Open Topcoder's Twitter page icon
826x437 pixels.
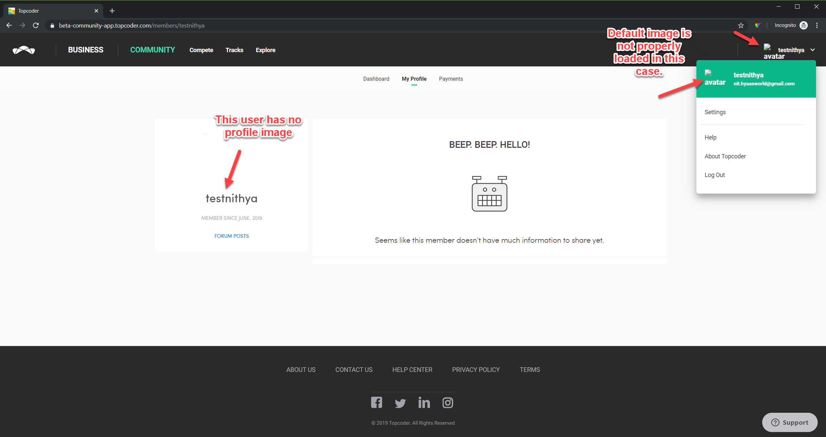[400, 403]
